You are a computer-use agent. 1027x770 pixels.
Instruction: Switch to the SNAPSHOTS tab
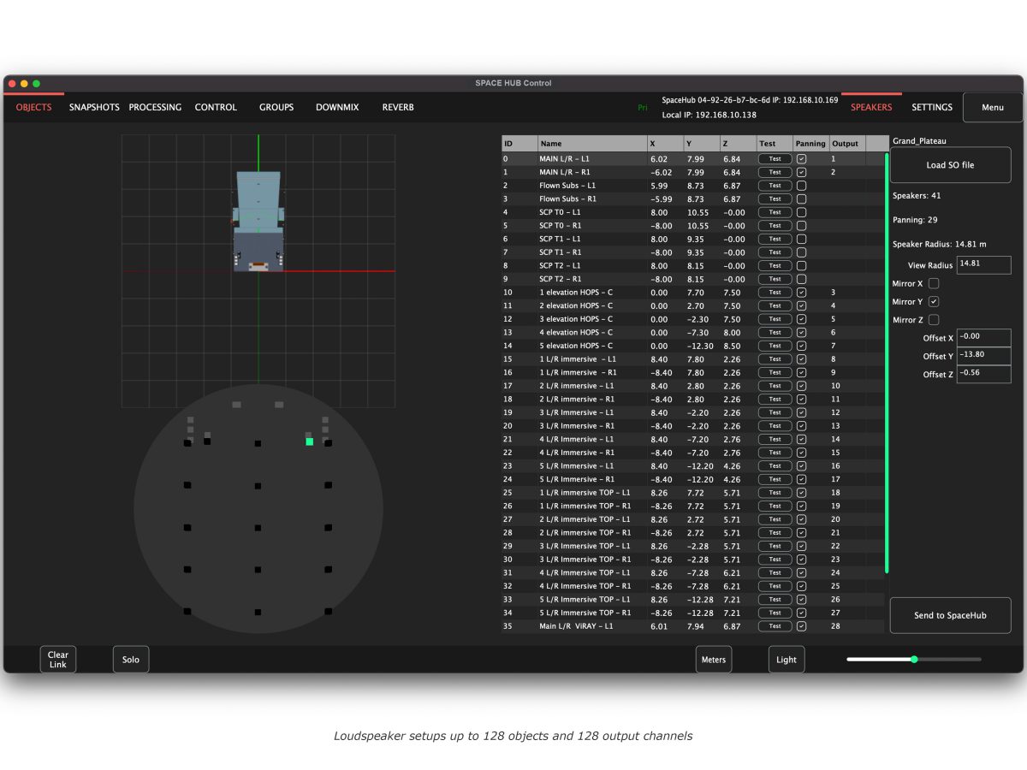pyautogui.click(x=94, y=108)
